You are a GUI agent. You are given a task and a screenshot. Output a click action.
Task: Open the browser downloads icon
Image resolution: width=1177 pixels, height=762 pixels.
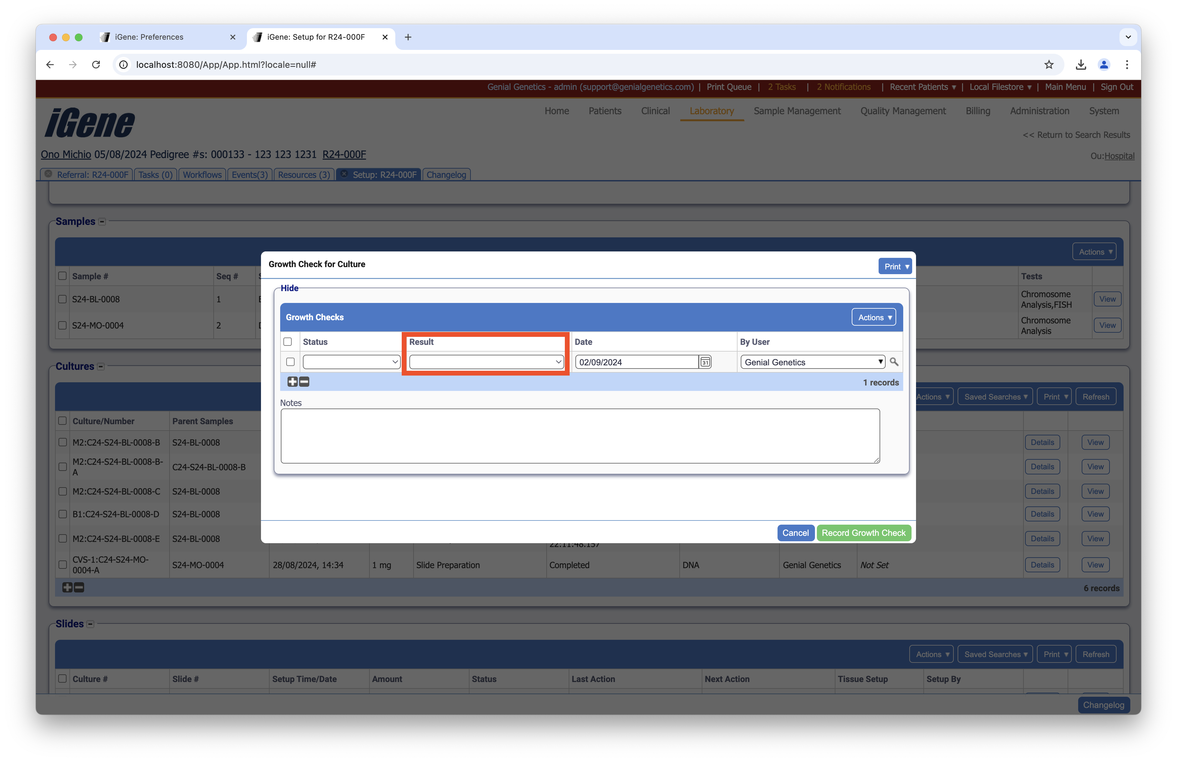click(x=1080, y=65)
